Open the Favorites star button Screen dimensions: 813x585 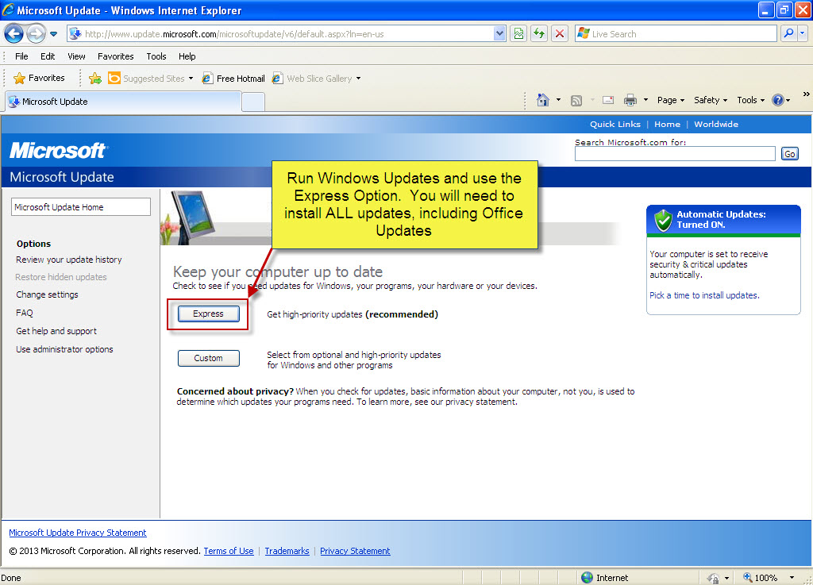(x=40, y=79)
